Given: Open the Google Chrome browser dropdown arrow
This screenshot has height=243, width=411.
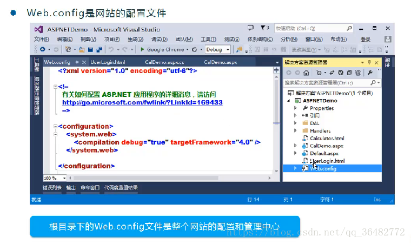Looking at the screenshot, I should click(x=188, y=50).
